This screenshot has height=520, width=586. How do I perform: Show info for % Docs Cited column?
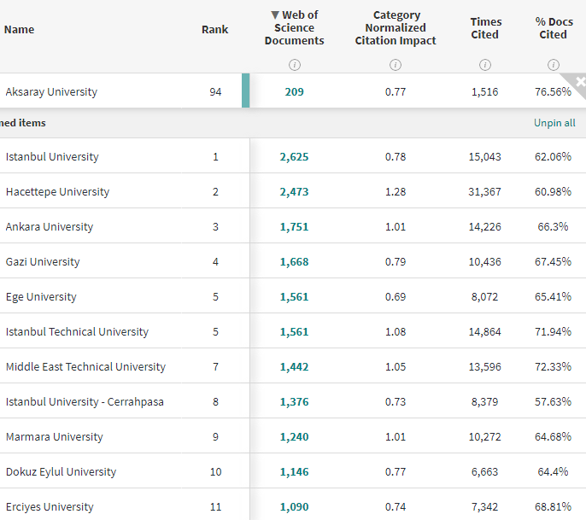[x=554, y=65]
